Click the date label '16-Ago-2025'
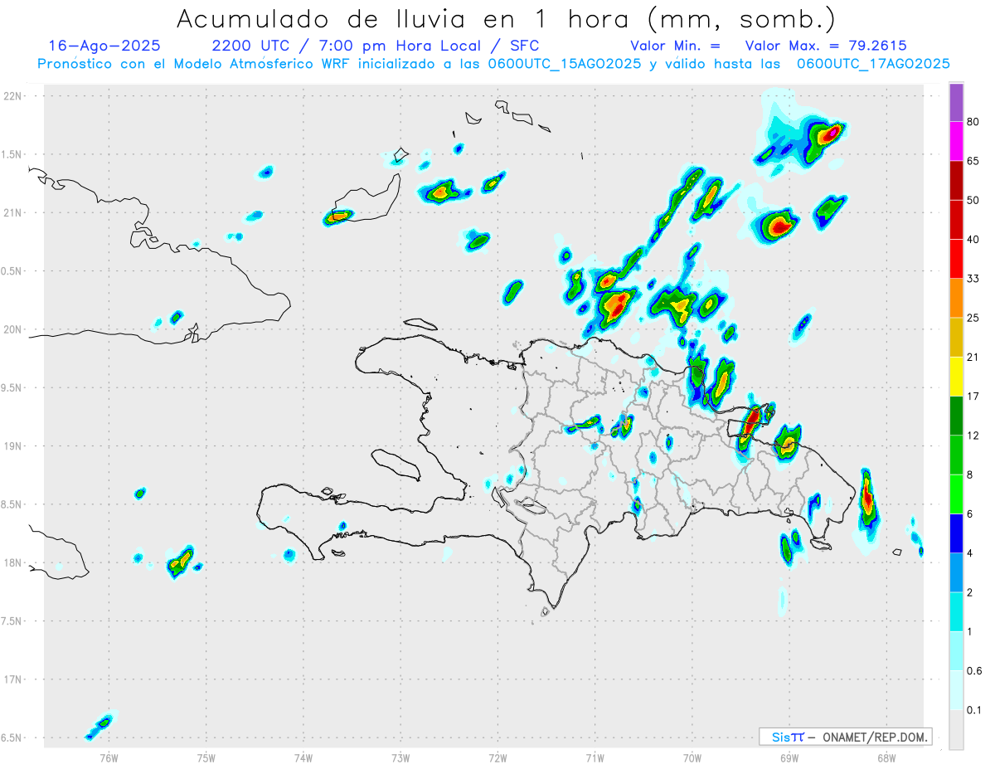 pyautogui.click(x=104, y=46)
